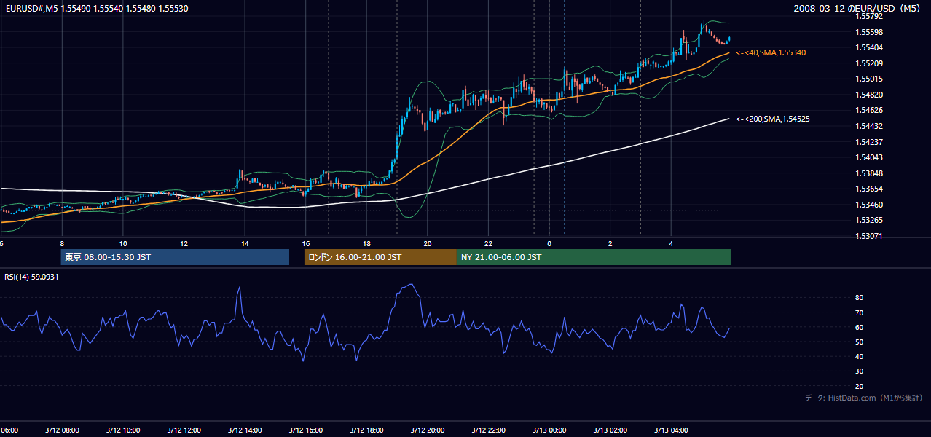Click the 3/12 08:00 time label
Screen dimensions: 931x437
[x=62, y=430]
